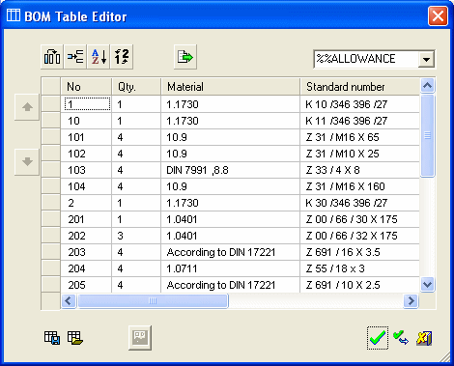Click the %%ALLOWANCE combo box text

[355, 59]
